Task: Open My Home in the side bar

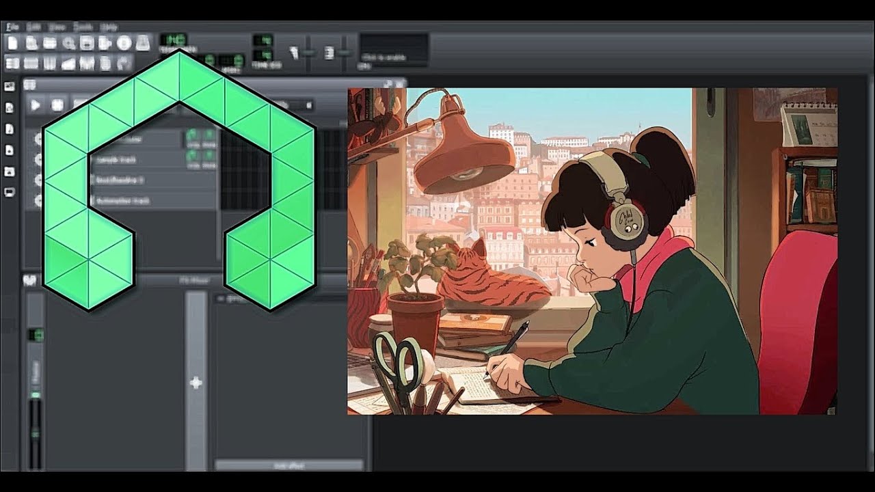Action: (x=10, y=171)
